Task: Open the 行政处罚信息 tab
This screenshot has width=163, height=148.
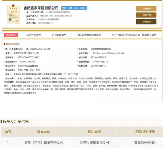Action: (59, 35)
